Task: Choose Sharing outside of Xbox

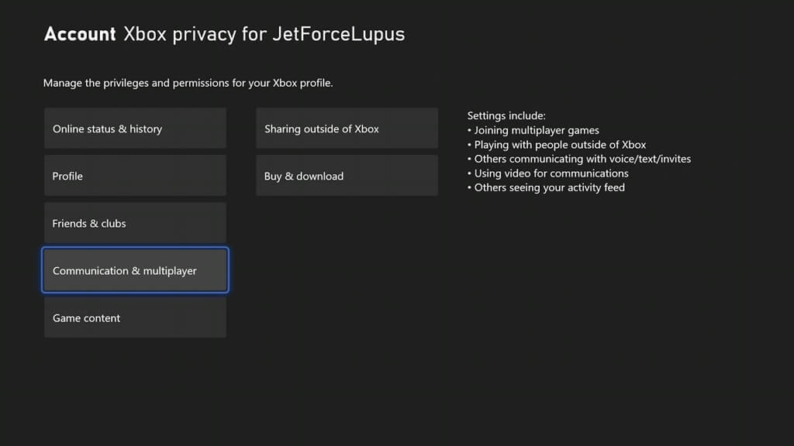Action: [347, 129]
